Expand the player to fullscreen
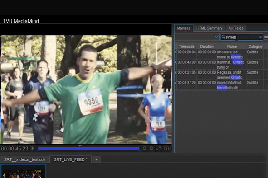The width and height of the screenshot is (268, 178). 158,149
